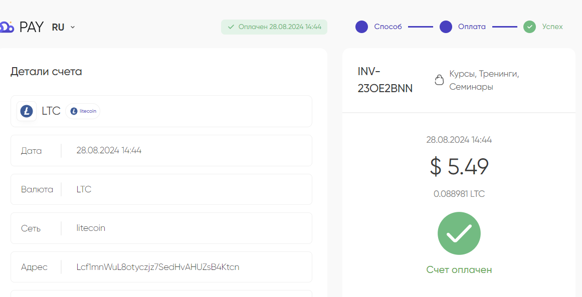Click the green paid status badge
582x297 pixels.
274,27
